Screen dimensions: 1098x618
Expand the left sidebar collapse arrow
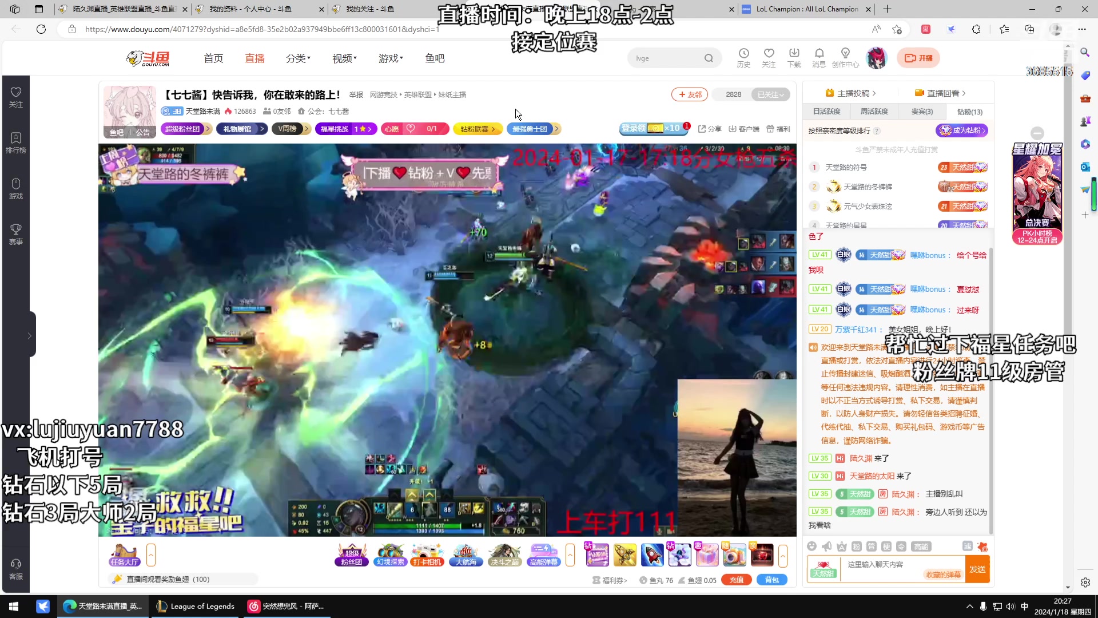point(30,336)
